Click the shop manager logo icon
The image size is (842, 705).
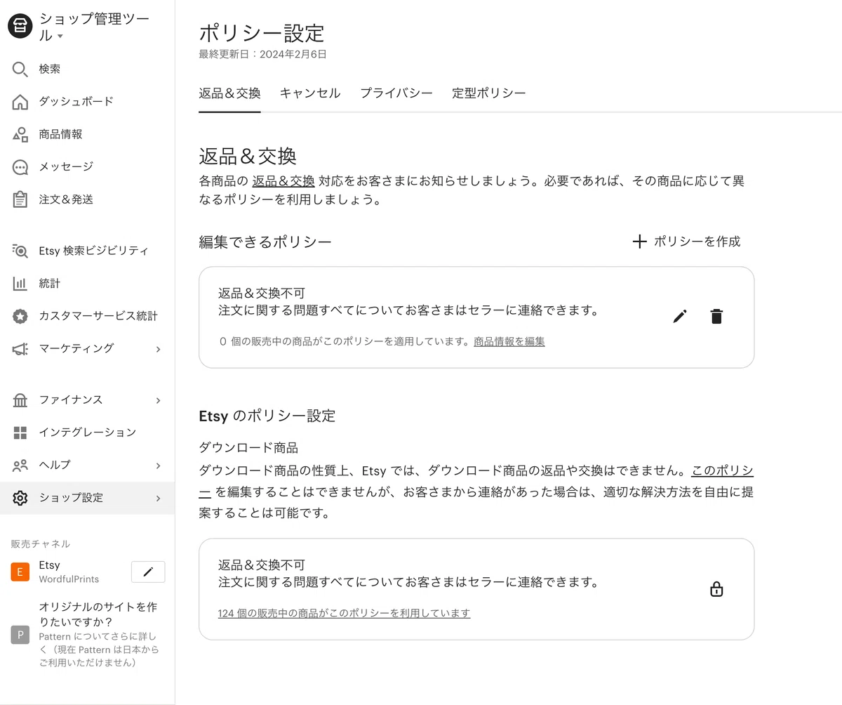pyautogui.click(x=20, y=27)
